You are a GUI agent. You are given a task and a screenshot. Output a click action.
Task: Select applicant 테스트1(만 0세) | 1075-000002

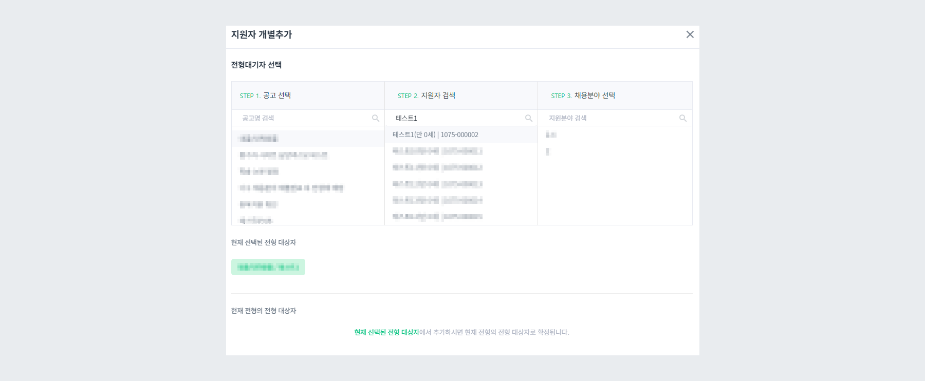[437, 135]
